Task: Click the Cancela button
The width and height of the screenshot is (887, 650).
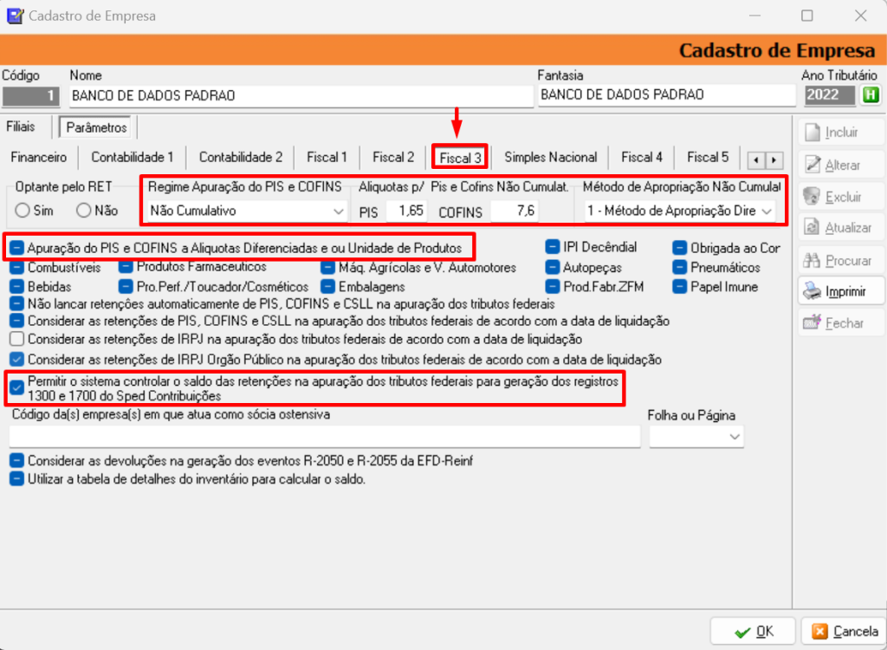Action: coord(844,631)
